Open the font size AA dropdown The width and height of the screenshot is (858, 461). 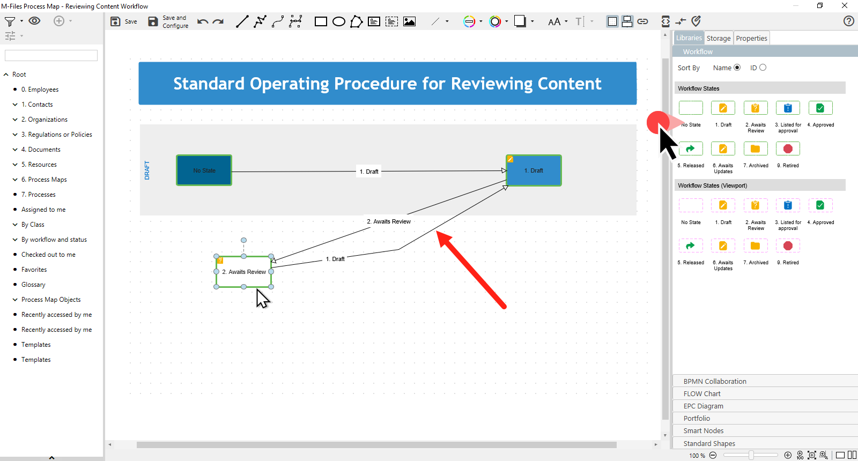[557, 21]
